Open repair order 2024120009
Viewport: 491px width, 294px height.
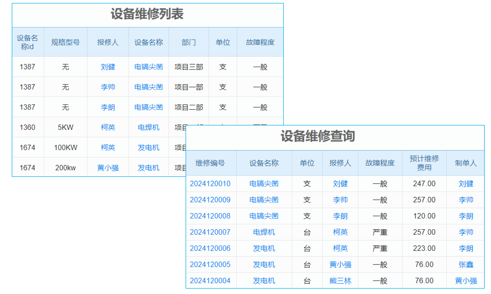coord(211,200)
